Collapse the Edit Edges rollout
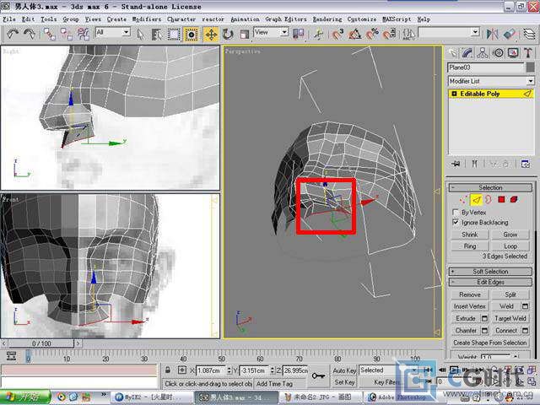 [x=490, y=282]
